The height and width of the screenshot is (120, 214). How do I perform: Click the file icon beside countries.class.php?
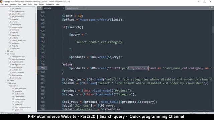[10, 59]
